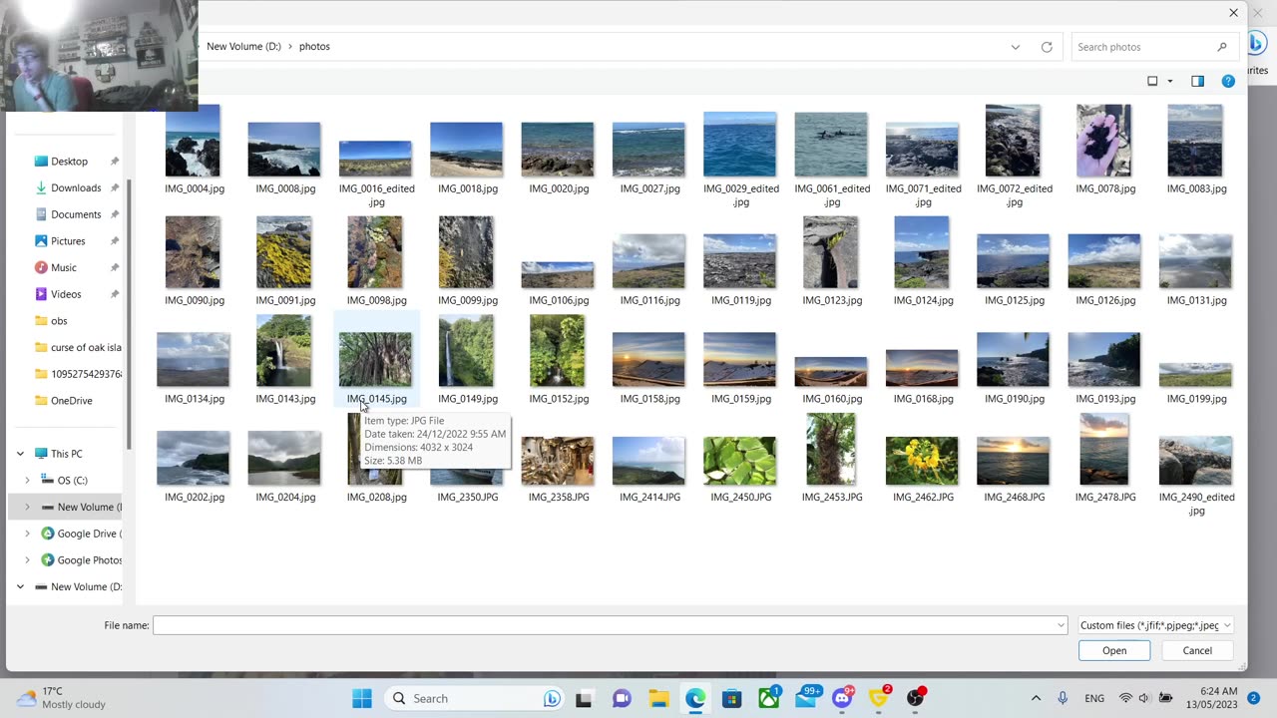This screenshot has width=1277, height=718.
Task: Refresh the photos folder listing
Action: [x=1047, y=47]
